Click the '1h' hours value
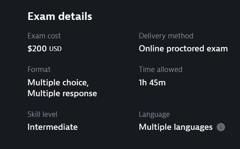The width and height of the screenshot is (240, 149). coord(143,82)
